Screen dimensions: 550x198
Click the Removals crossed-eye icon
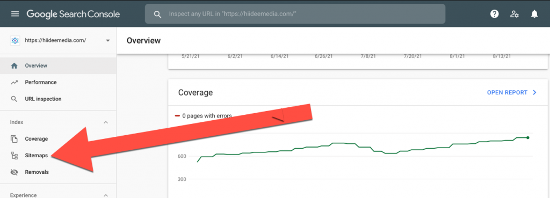(15, 172)
